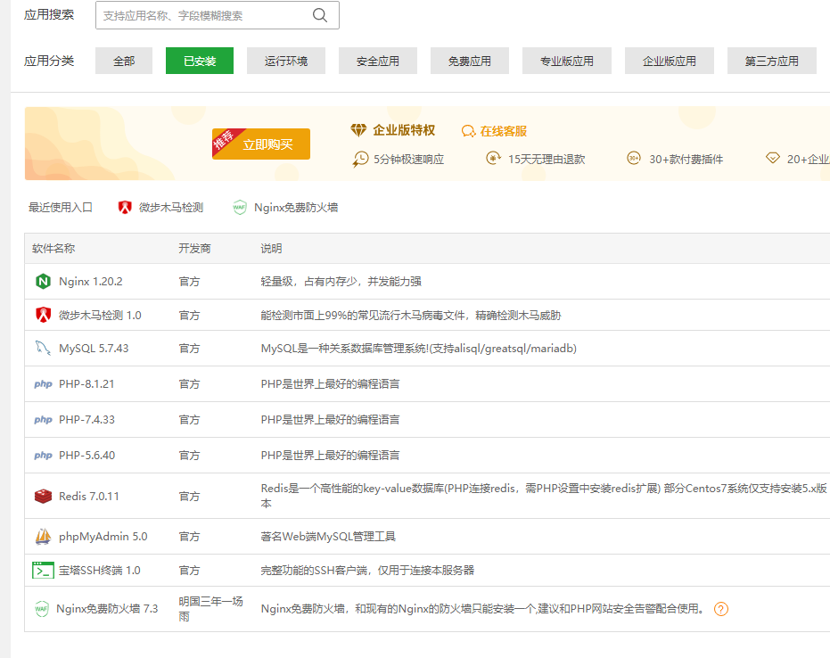Switch to the 安全应用 category tab
830x658 pixels.
(x=377, y=61)
